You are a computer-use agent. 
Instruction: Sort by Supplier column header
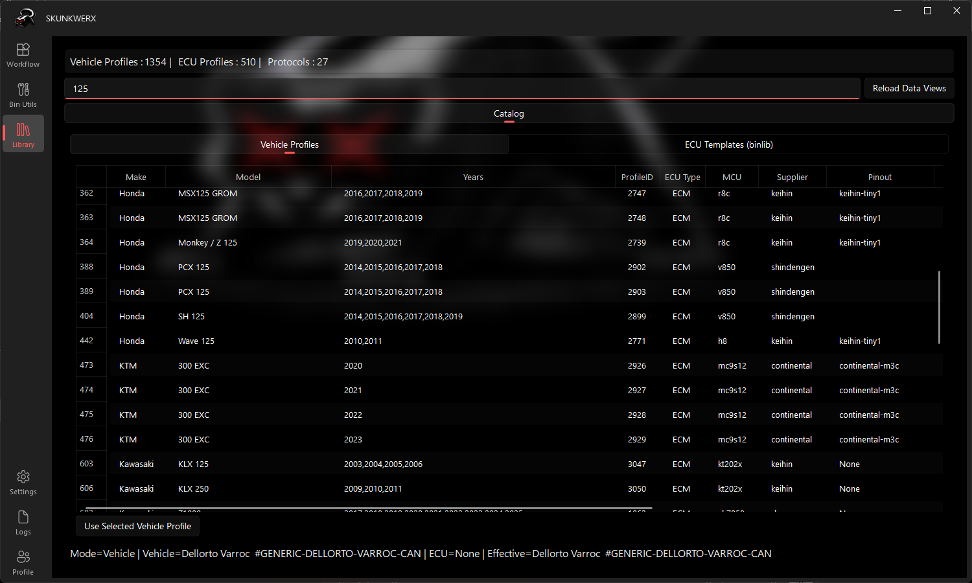793,177
